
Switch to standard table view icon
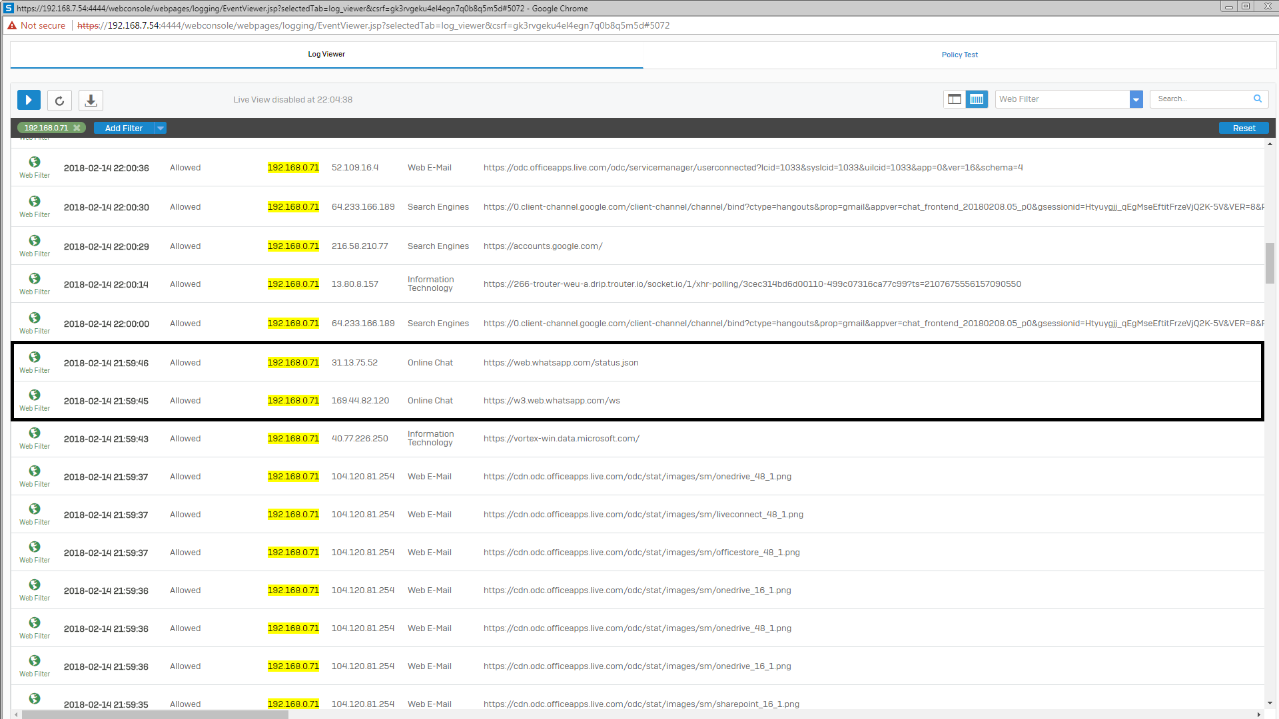pos(955,99)
